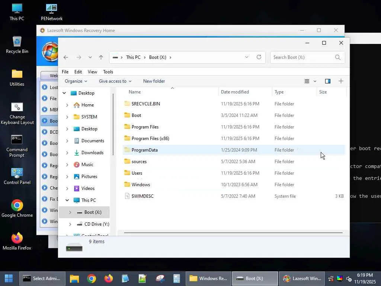This screenshot has width=381, height=286.
Task: Select the Boot folder row
Action: tap(234, 115)
